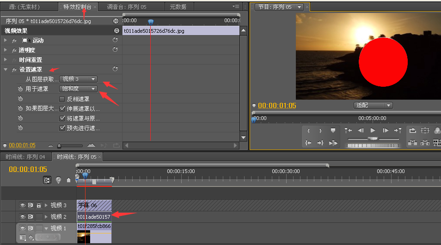The width and height of the screenshot is (441, 245).
Task: Go to previous edit point
Action: click(348, 130)
